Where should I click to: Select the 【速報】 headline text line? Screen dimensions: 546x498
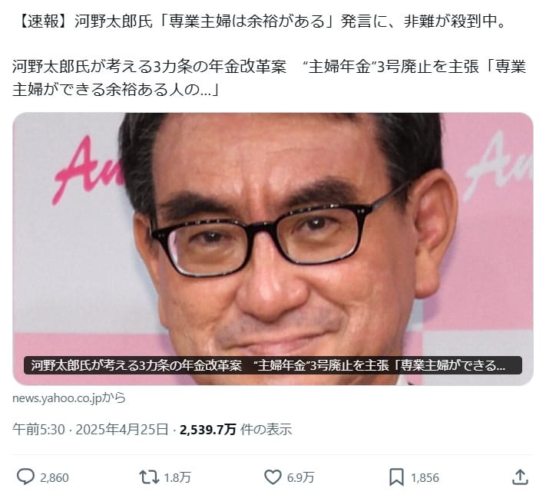261,21
